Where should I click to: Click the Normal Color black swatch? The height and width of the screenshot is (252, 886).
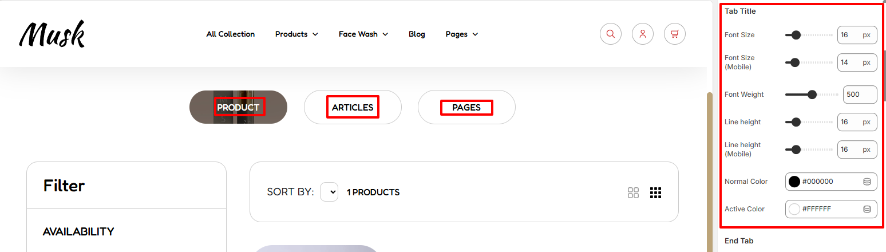click(794, 182)
